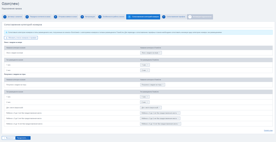Click the refresh icon in the update button
276x142 pixels.
pyautogui.click(x=7, y=38)
